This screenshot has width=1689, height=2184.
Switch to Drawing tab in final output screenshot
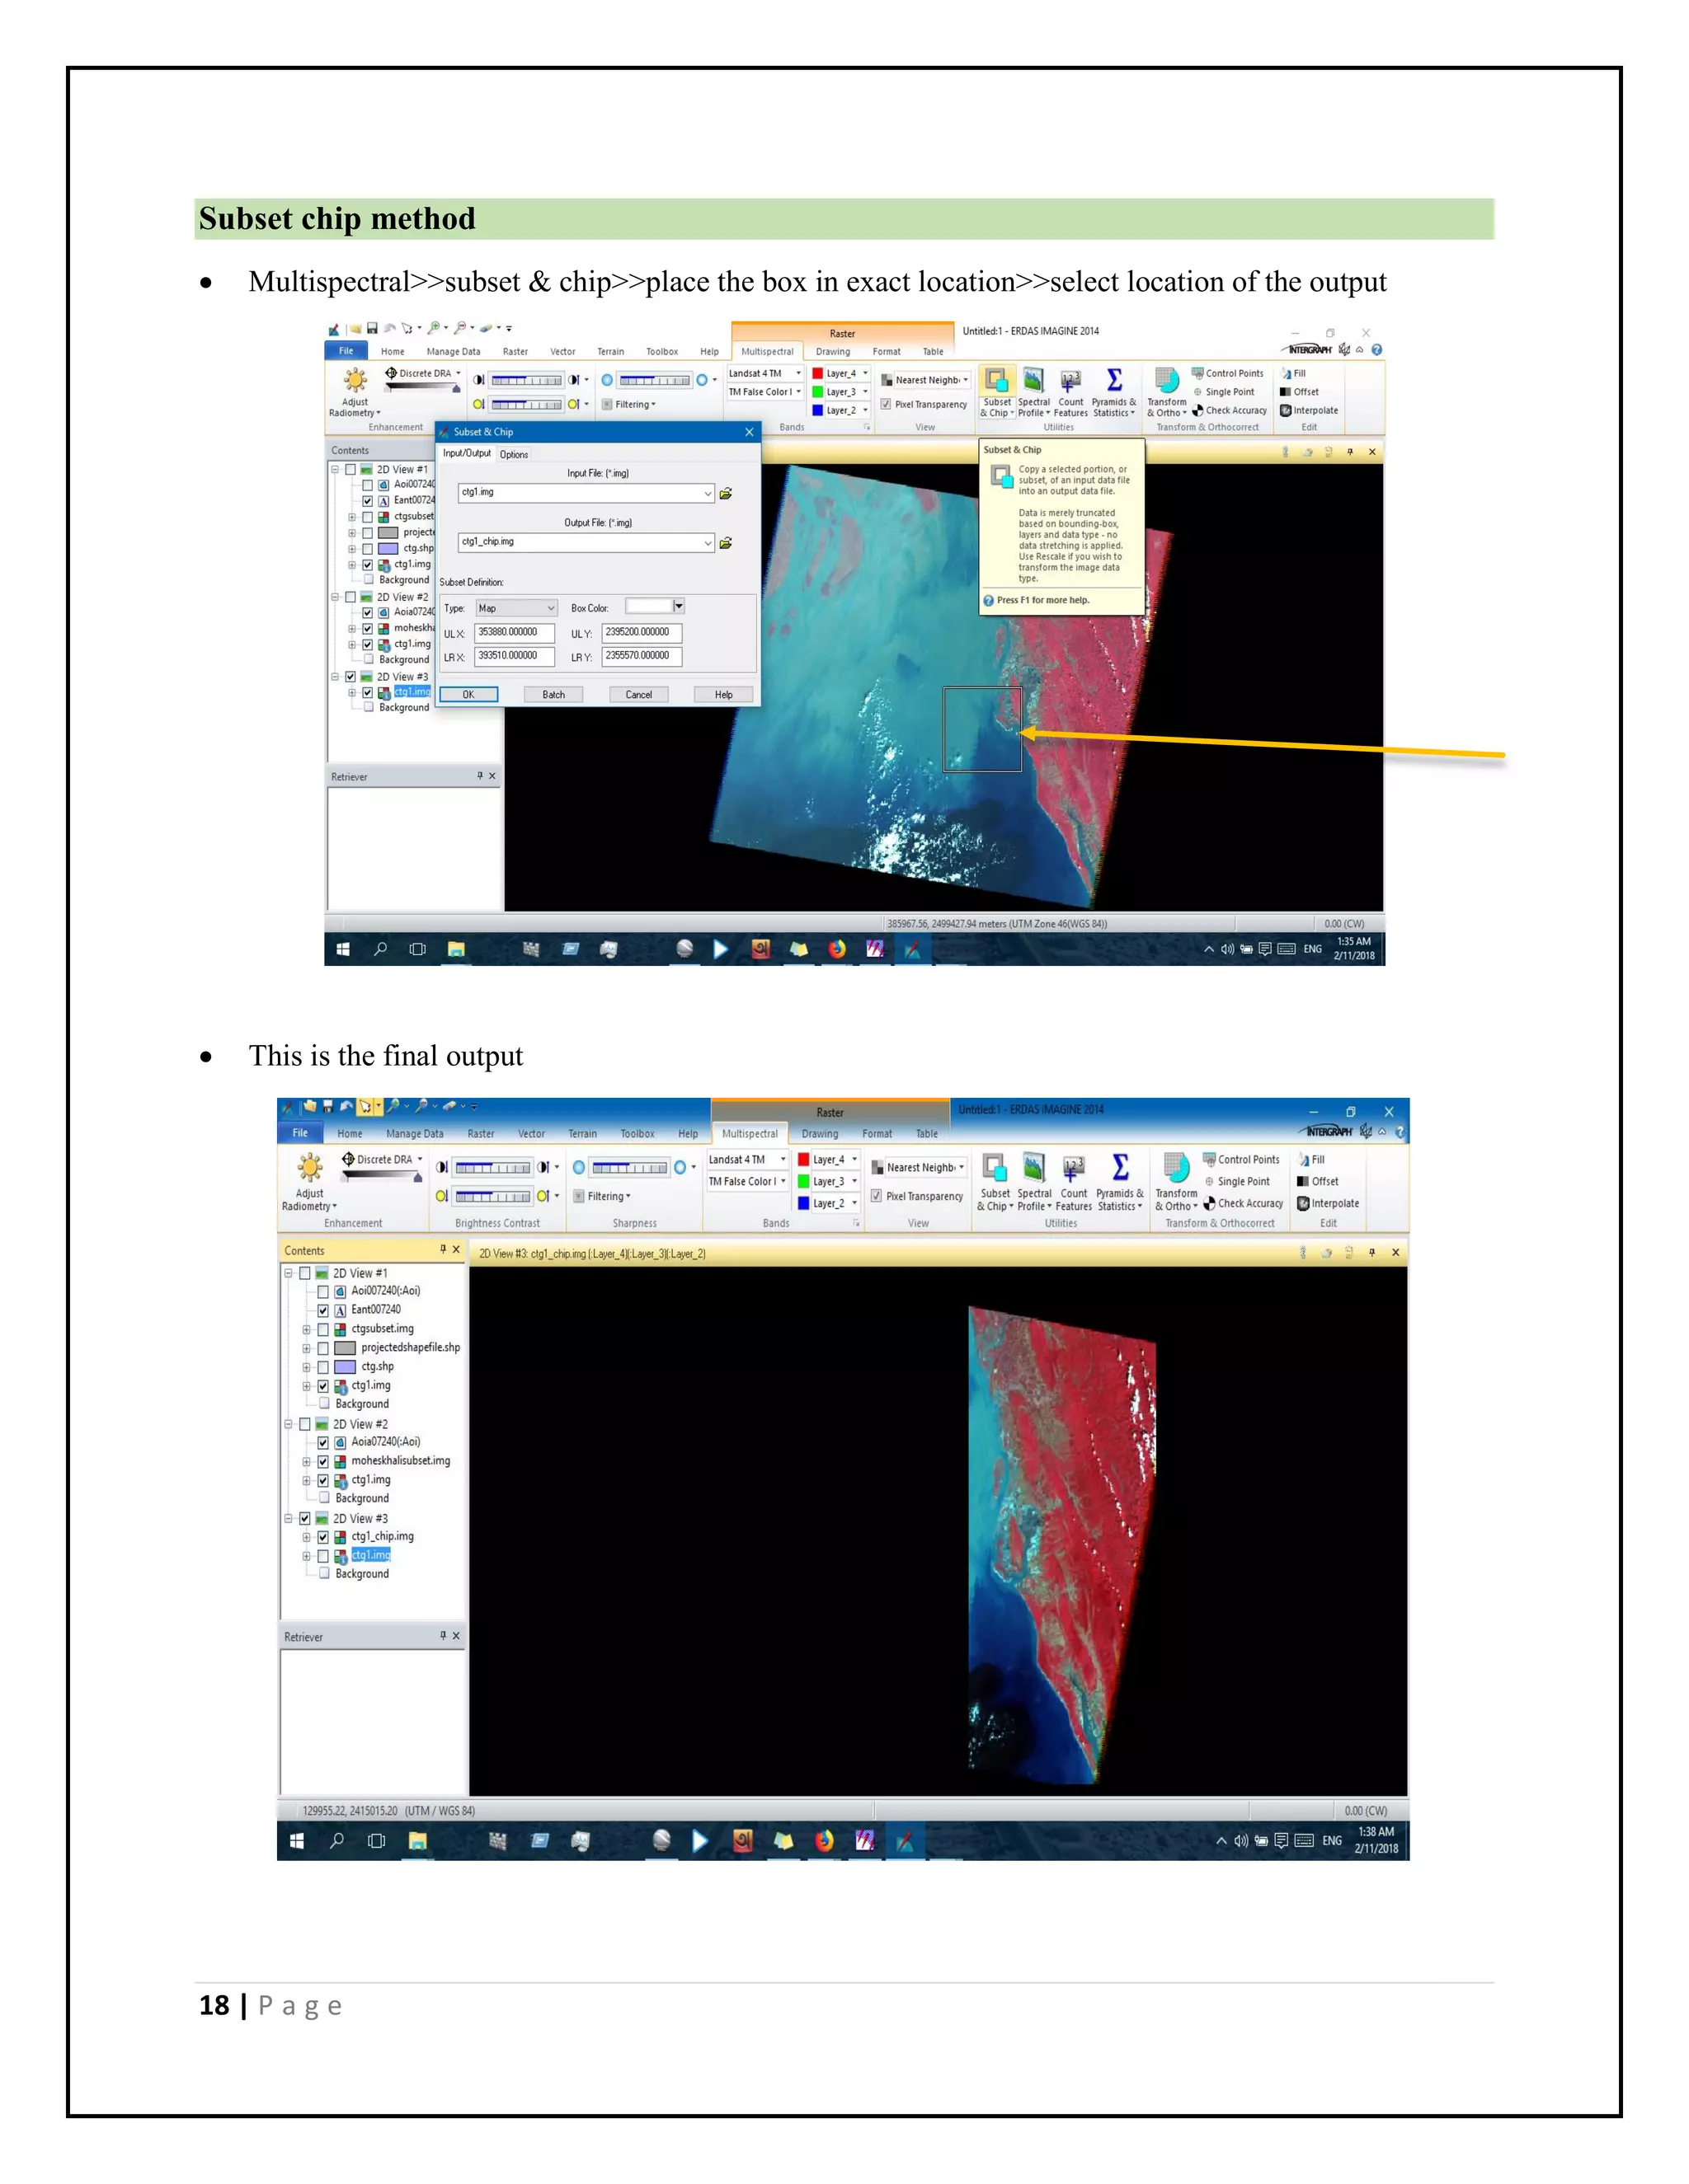coord(820,1134)
